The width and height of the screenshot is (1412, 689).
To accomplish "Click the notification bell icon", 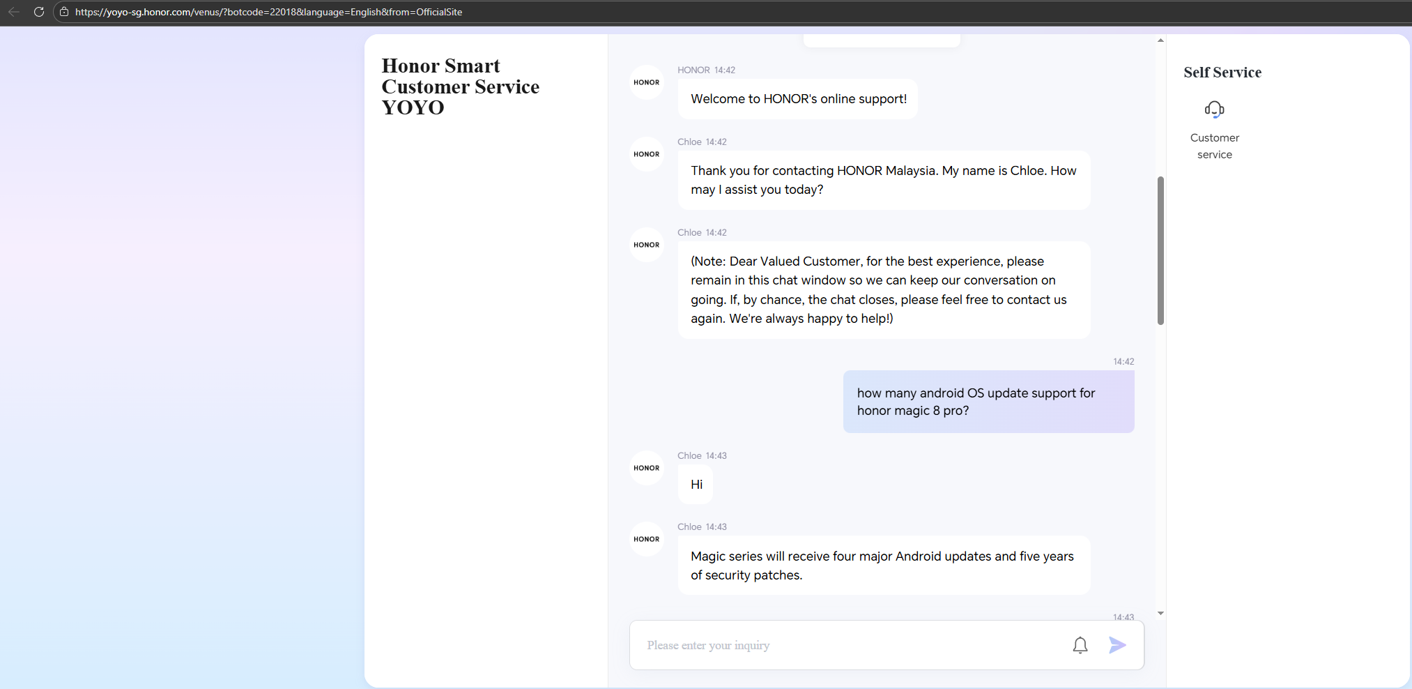I will click(1080, 645).
